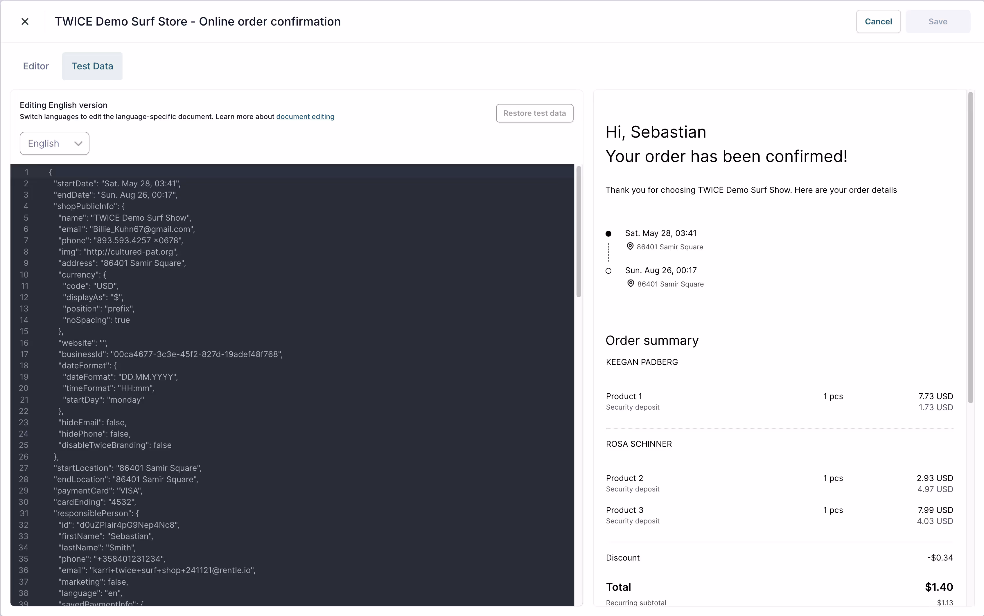This screenshot has height=616, width=984.
Task: Click line number 10 in editor gutter
Action: click(24, 275)
